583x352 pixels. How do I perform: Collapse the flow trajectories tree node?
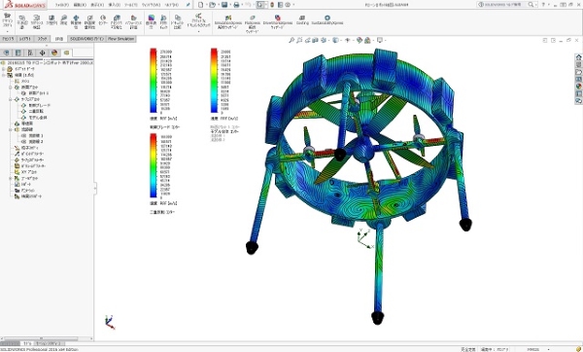click(11, 129)
